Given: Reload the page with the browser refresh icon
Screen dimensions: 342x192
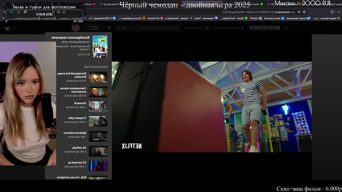Looking at the screenshot, I should click(x=332, y=12).
